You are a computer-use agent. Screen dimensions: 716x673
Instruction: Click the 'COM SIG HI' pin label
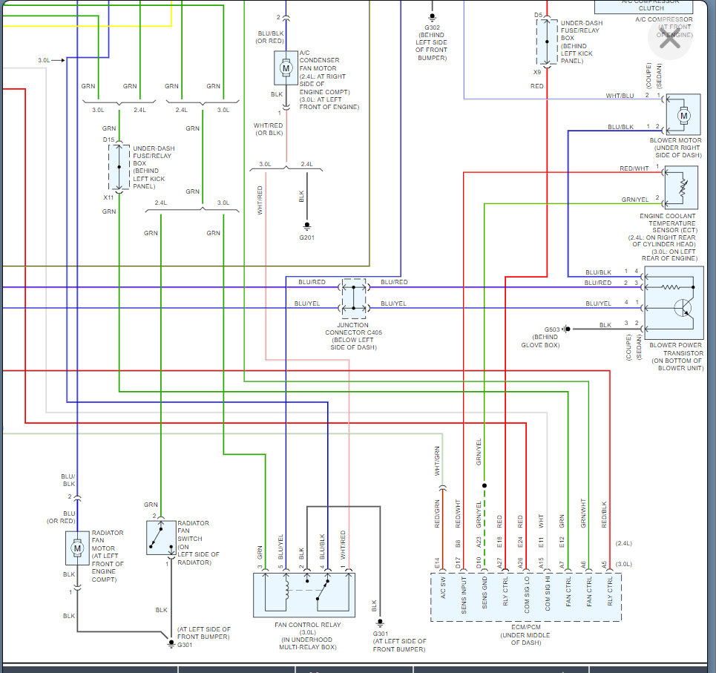(x=547, y=594)
